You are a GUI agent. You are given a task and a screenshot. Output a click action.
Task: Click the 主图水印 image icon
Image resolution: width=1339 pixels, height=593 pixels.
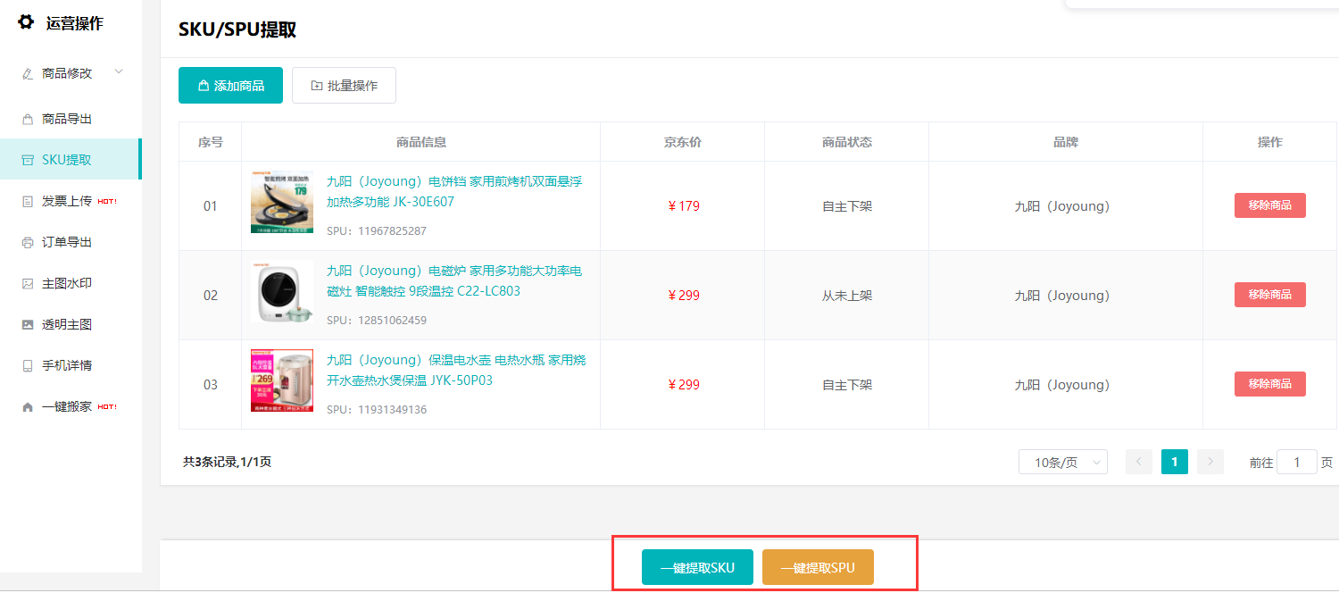28,283
